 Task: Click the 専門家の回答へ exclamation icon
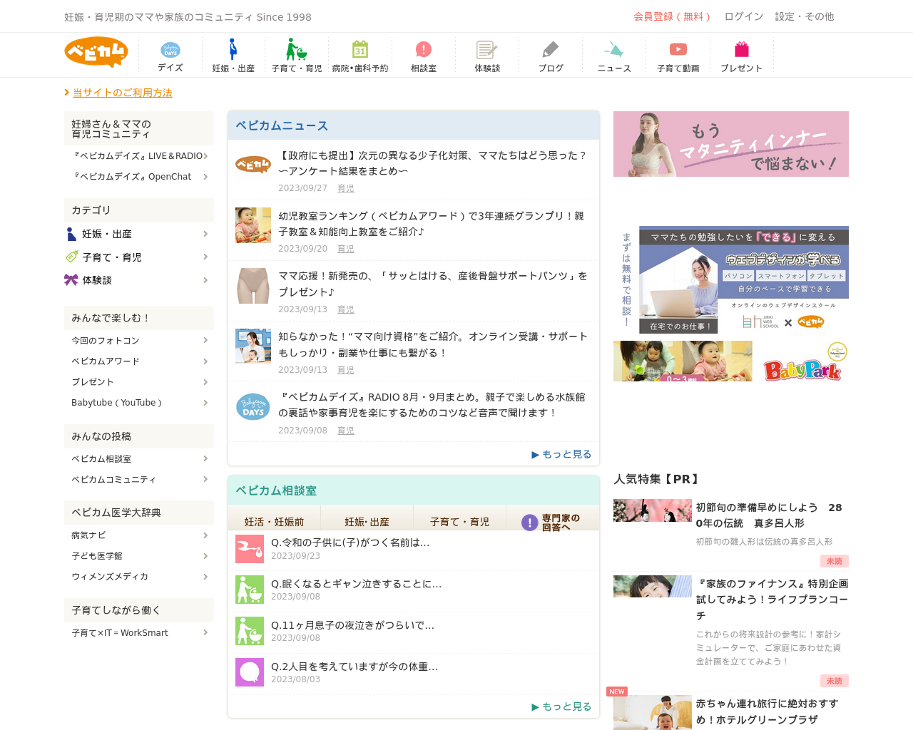click(529, 523)
